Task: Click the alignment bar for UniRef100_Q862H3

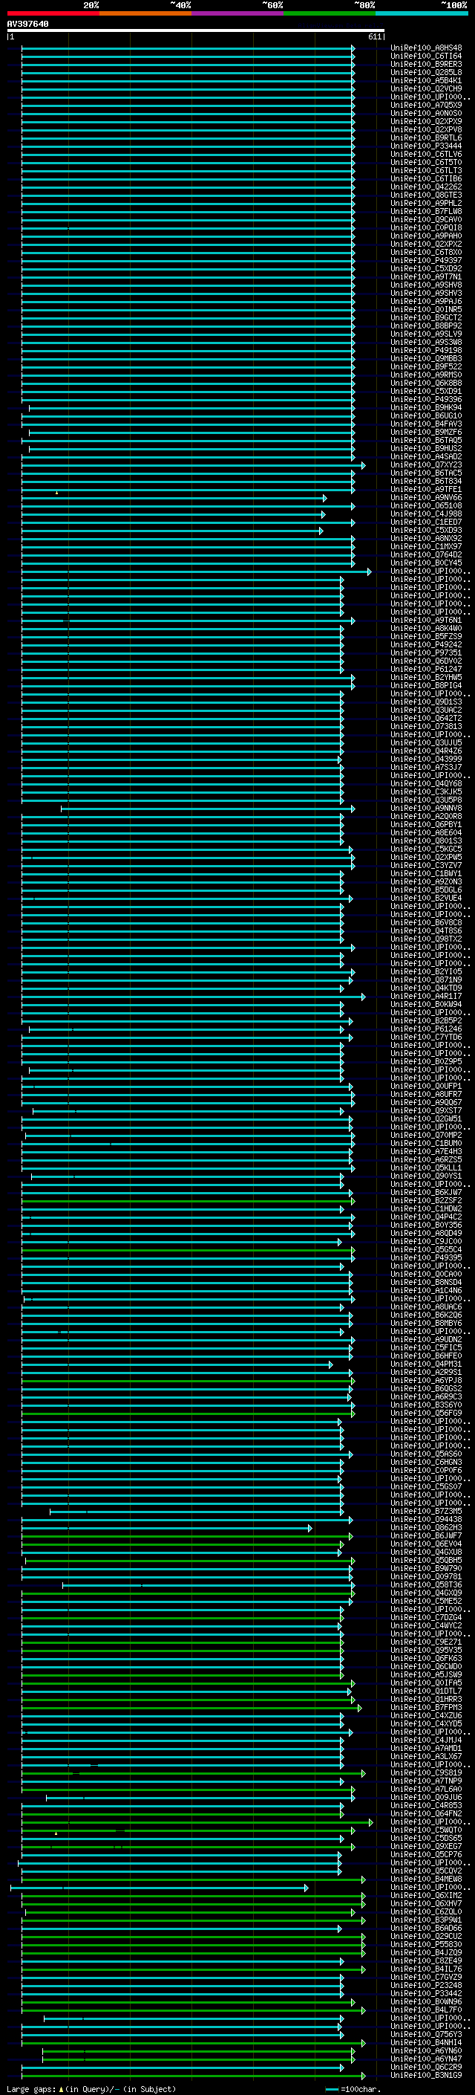Action: [x=166, y=1528]
